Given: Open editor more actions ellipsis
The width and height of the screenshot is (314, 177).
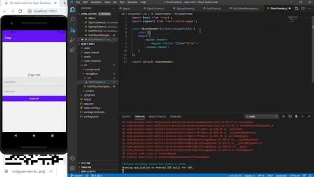Looking at the screenshot, I should (x=310, y=8).
